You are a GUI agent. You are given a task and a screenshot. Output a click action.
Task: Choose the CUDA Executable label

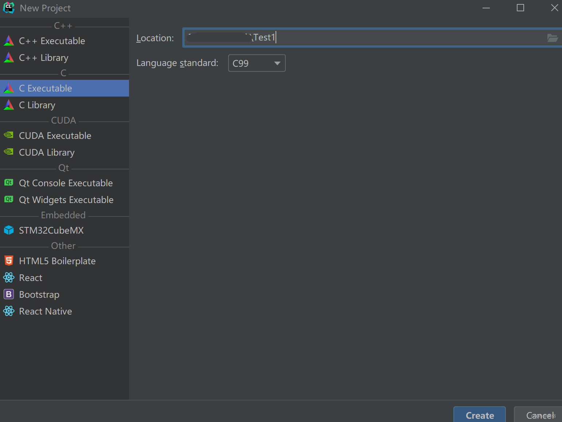[x=55, y=136]
